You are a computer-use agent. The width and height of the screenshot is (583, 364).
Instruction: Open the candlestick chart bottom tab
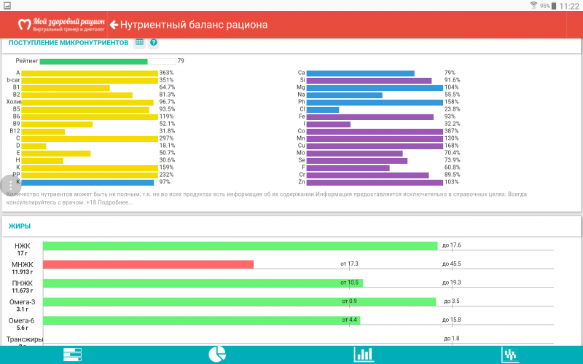click(x=510, y=355)
